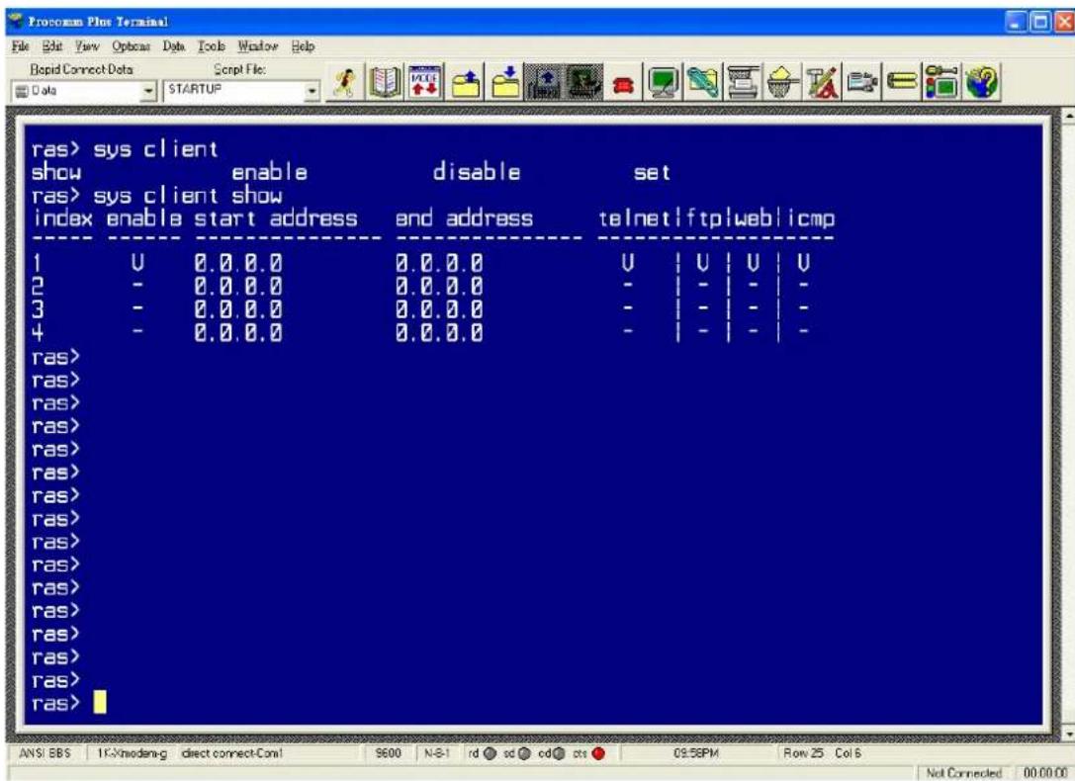Open the Edit menu
Screen dimensions: 1075x781
[52, 46]
